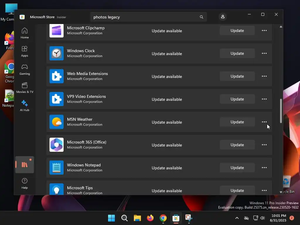Open the Home section in Store sidebar

[25, 33]
